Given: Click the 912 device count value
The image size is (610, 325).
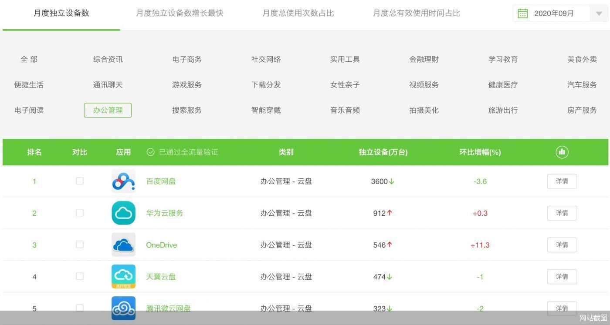Looking at the screenshot, I should coord(380,213).
